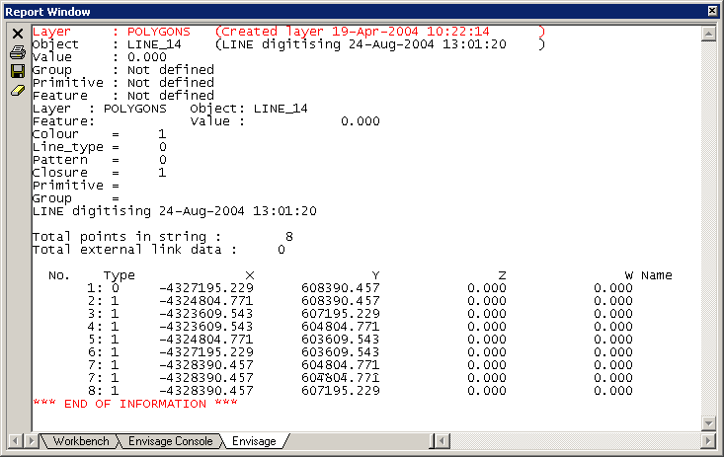Click the 'Name' column header
This screenshot has height=457, width=724.
(x=657, y=275)
